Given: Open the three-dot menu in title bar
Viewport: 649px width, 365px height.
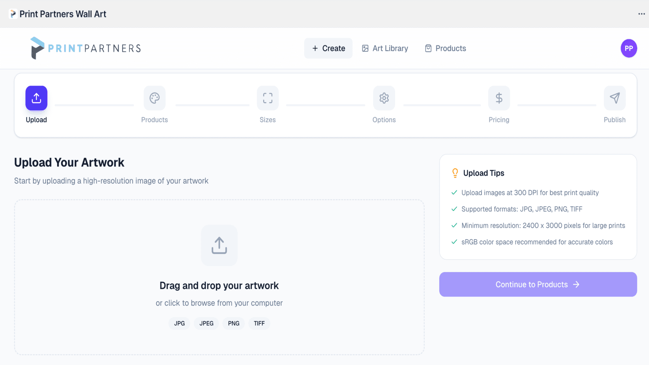Looking at the screenshot, I should 641,14.
